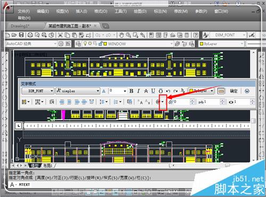
Task: Open the 工具(T) menu
Action: point(121,11)
